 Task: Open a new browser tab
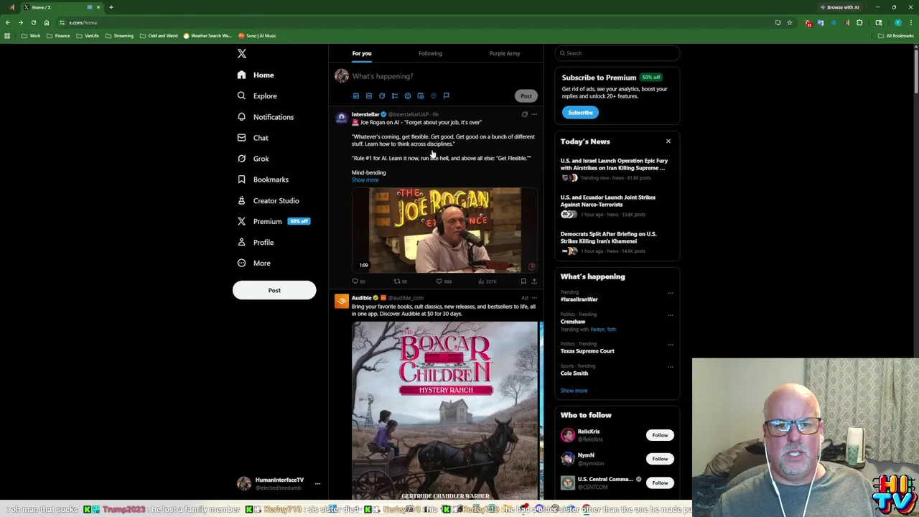coord(111,7)
